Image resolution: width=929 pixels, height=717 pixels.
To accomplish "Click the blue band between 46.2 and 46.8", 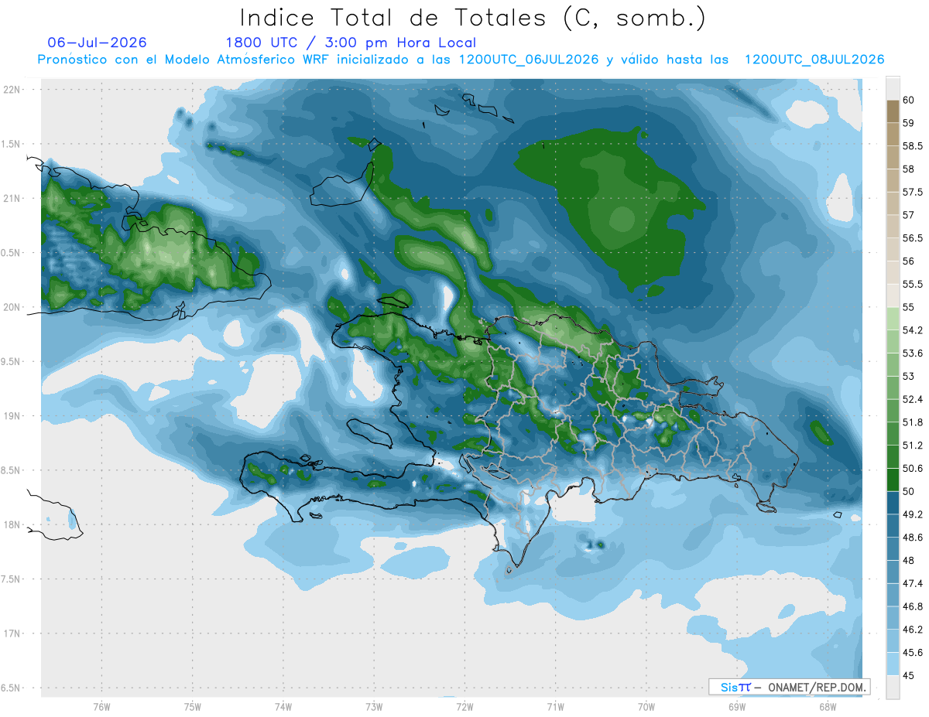I will tap(893, 617).
